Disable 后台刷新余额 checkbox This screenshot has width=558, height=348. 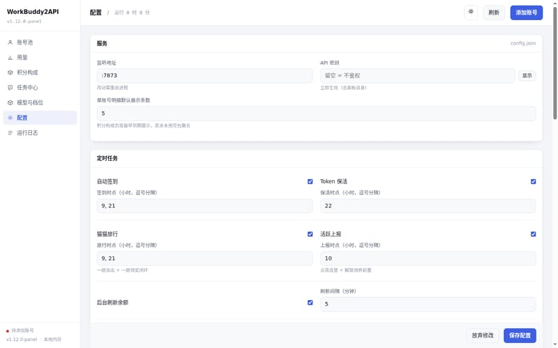(310, 303)
